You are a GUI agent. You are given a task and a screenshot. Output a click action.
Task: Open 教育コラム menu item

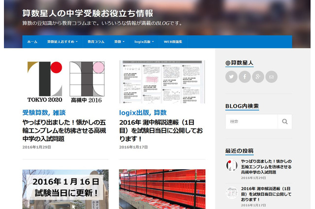96,42
